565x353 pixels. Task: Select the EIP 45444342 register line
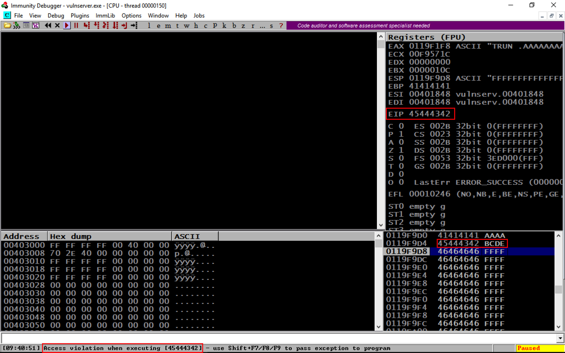click(420, 114)
